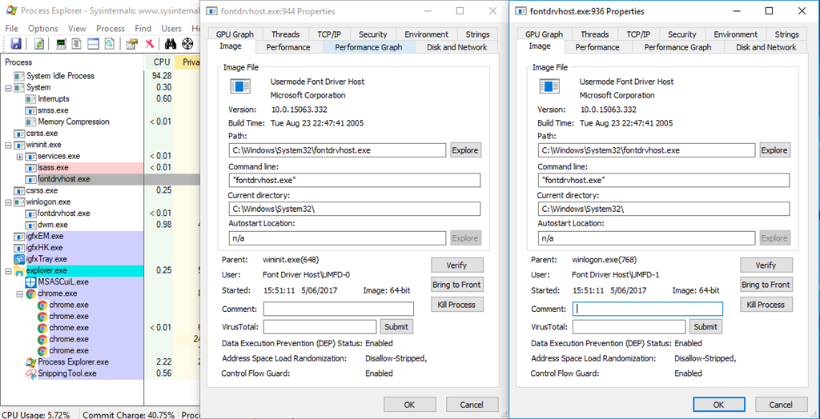This screenshot has height=419, width=820.
Task: Click the crosshair Find Window's Process icon
Action: tap(187, 44)
